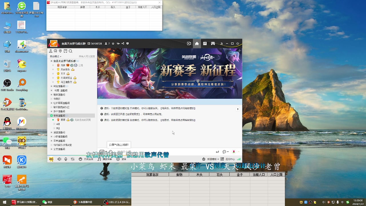
Task: Open the 自由模式 mode dropdown
Action: 55,56
